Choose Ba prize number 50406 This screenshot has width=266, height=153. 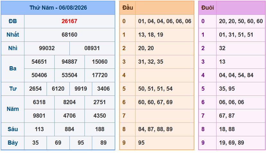pyautogui.click(x=39, y=75)
